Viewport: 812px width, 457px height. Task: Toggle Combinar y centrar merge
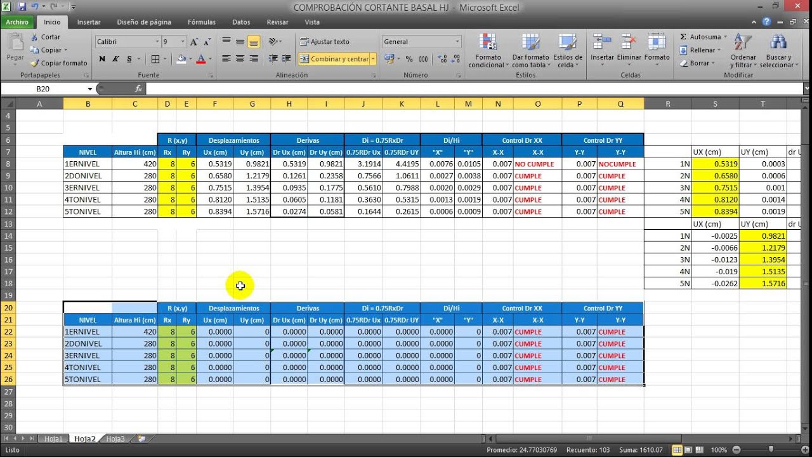334,59
